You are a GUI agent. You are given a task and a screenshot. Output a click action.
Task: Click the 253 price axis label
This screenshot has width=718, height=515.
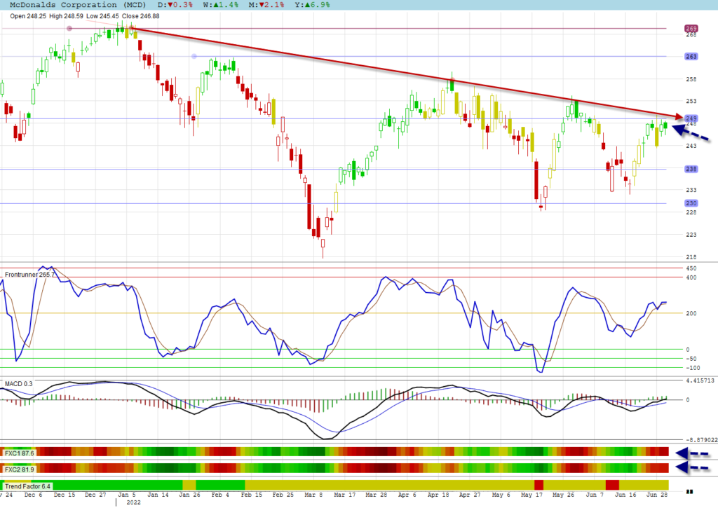(691, 101)
